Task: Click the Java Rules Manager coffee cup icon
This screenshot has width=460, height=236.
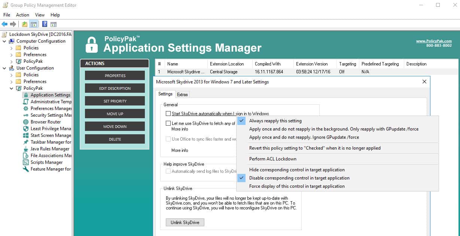Action: click(26, 149)
